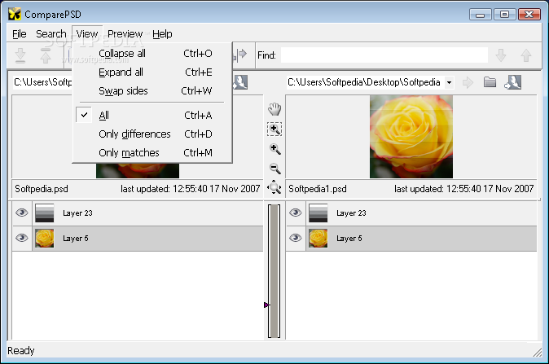Click left Layer 23 gradient thumbnail
The width and height of the screenshot is (549, 364).
[x=45, y=213]
